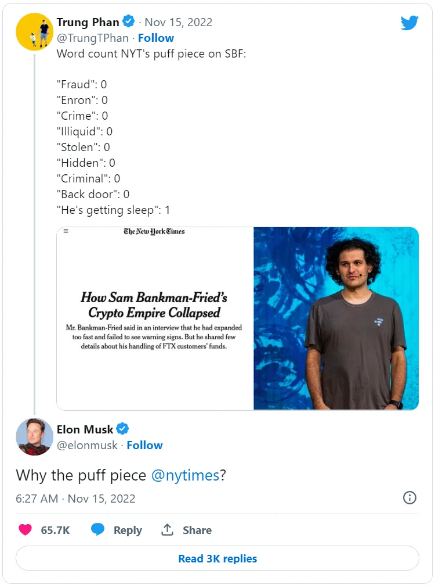This screenshot has height=588, width=435.
Task: Open the tweet info circle icon
Action: [x=409, y=498]
